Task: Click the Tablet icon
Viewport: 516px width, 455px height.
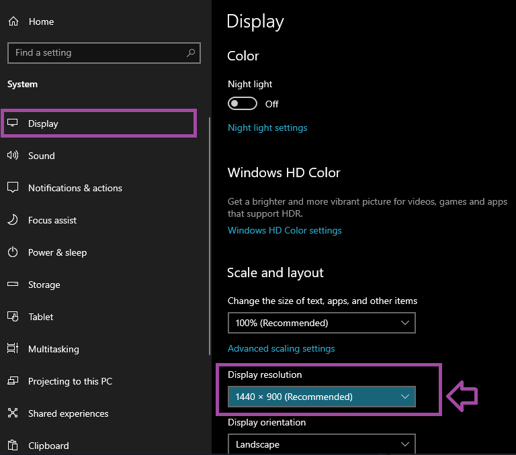Action: point(13,317)
